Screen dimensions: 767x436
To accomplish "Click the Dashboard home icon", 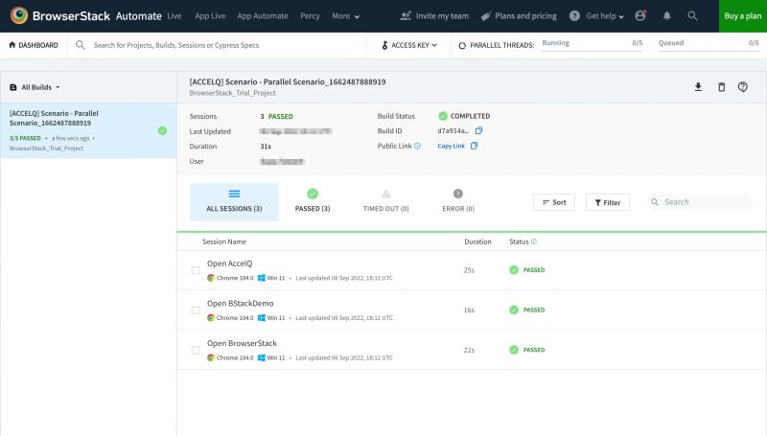I will pyautogui.click(x=12, y=44).
